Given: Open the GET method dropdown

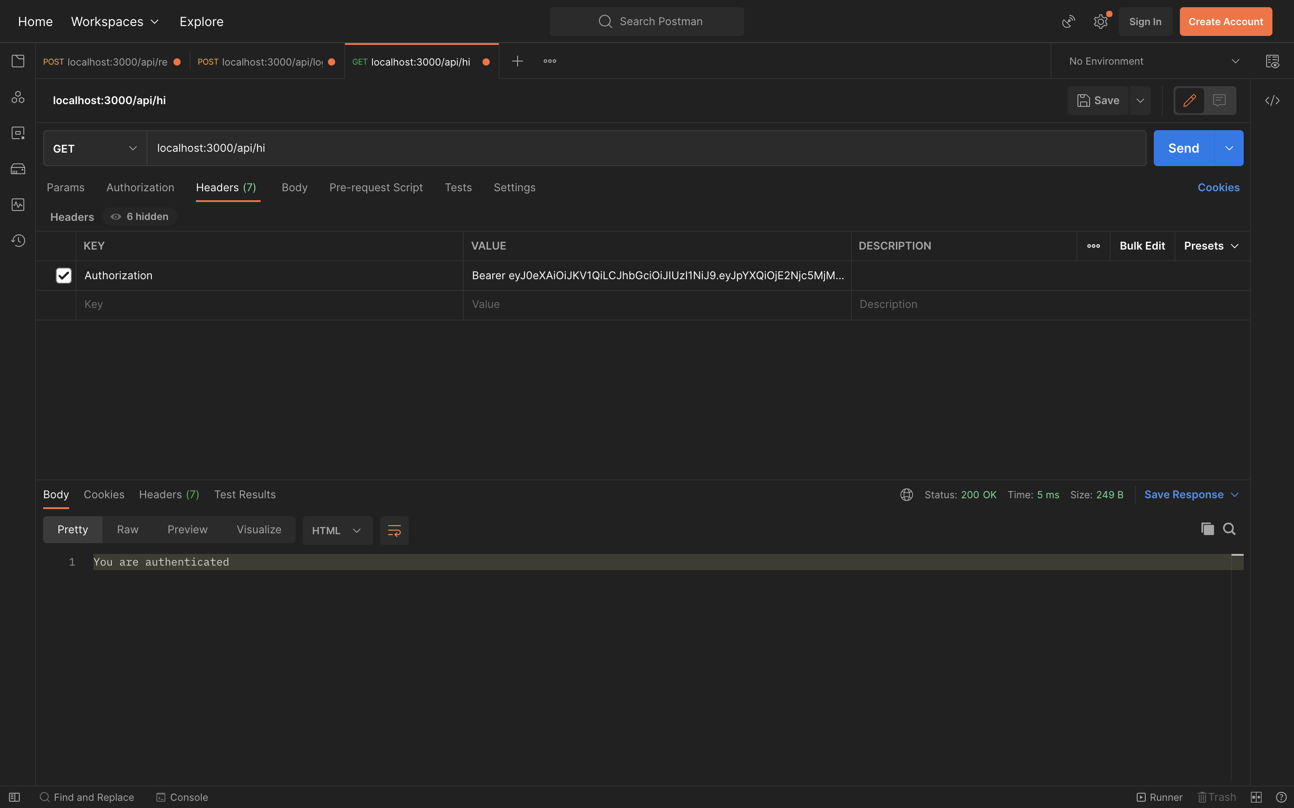Looking at the screenshot, I should tap(95, 149).
